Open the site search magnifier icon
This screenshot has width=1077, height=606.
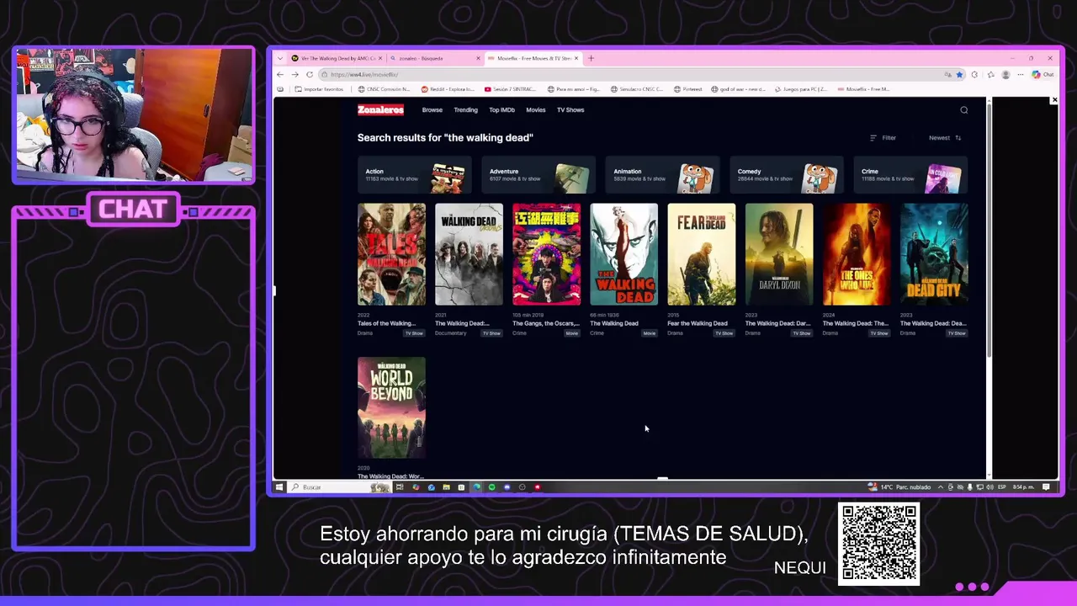tap(964, 109)
